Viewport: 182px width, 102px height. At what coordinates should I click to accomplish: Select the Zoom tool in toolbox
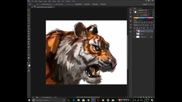pos(29,60)
